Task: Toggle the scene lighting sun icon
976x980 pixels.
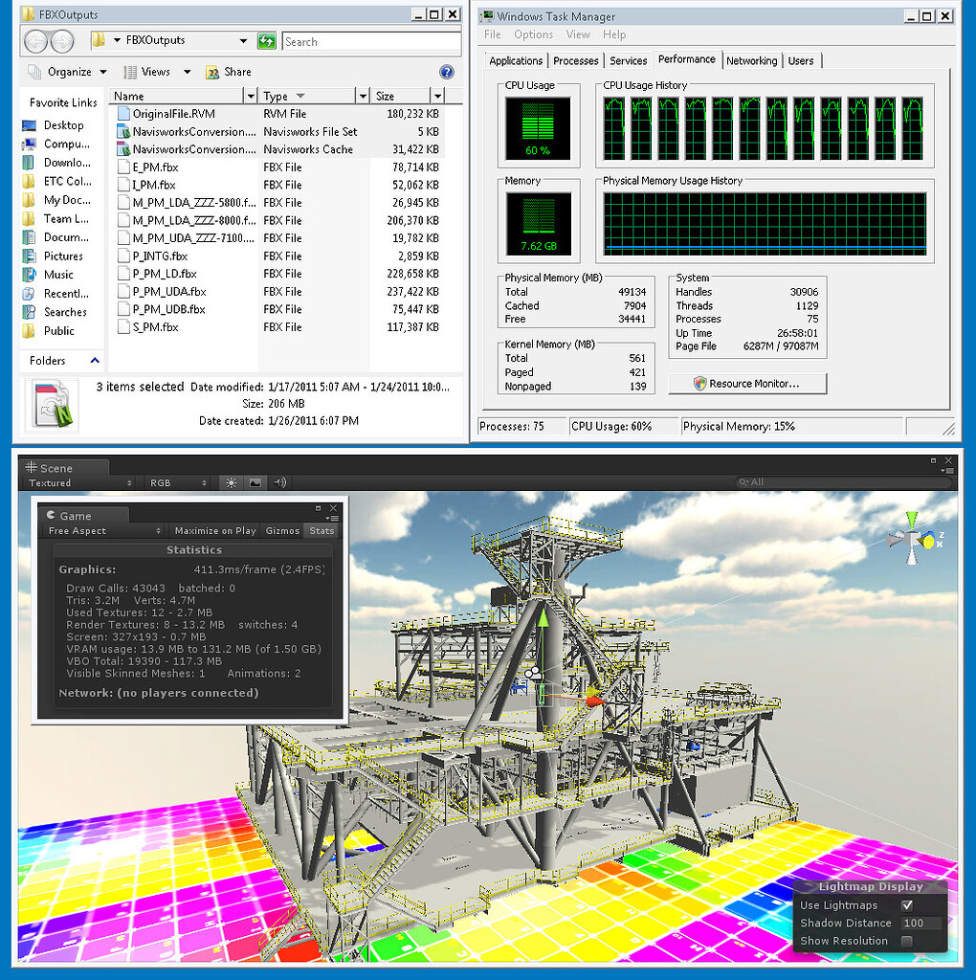Action: point(230,483)
